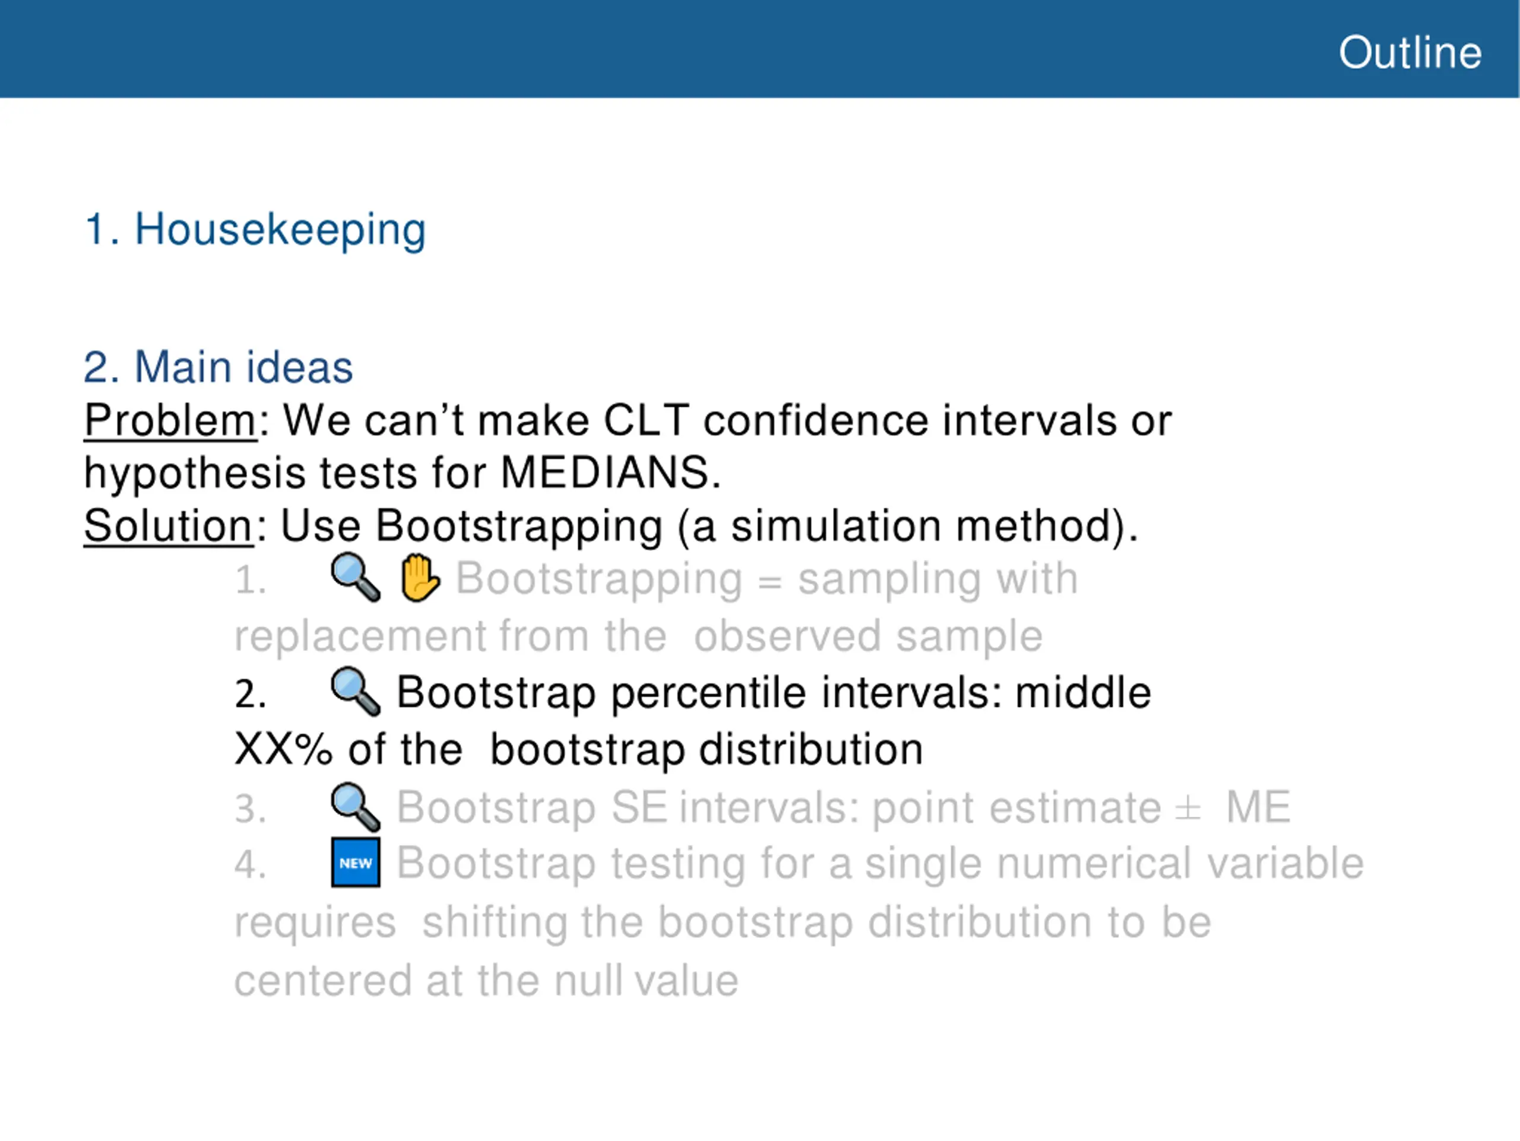
Task: Click the Use Bootstrapping (a simulation method) text
Action: pos(710,527)
